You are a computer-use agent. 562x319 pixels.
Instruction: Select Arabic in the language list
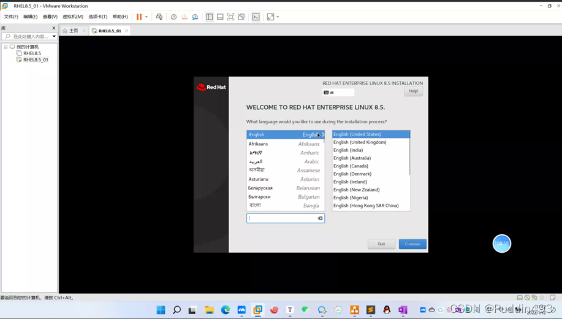coord(285,161)
